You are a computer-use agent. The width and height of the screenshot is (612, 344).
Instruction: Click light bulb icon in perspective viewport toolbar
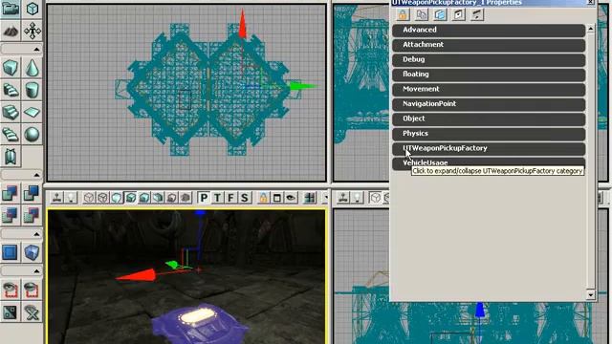71,198
